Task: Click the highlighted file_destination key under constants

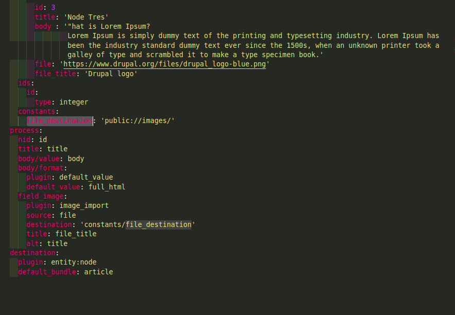Action: pyautogui.click(x=60, y=120)
